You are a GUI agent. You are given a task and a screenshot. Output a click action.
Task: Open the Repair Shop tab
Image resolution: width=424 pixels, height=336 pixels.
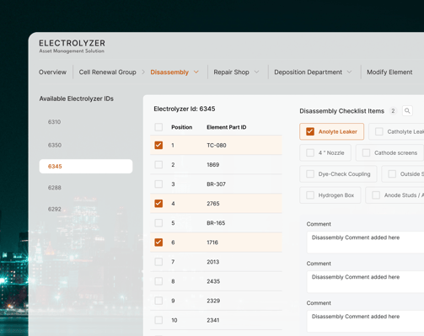231,72
